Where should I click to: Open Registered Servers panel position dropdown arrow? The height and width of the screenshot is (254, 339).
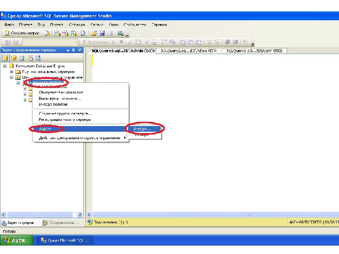68,50
